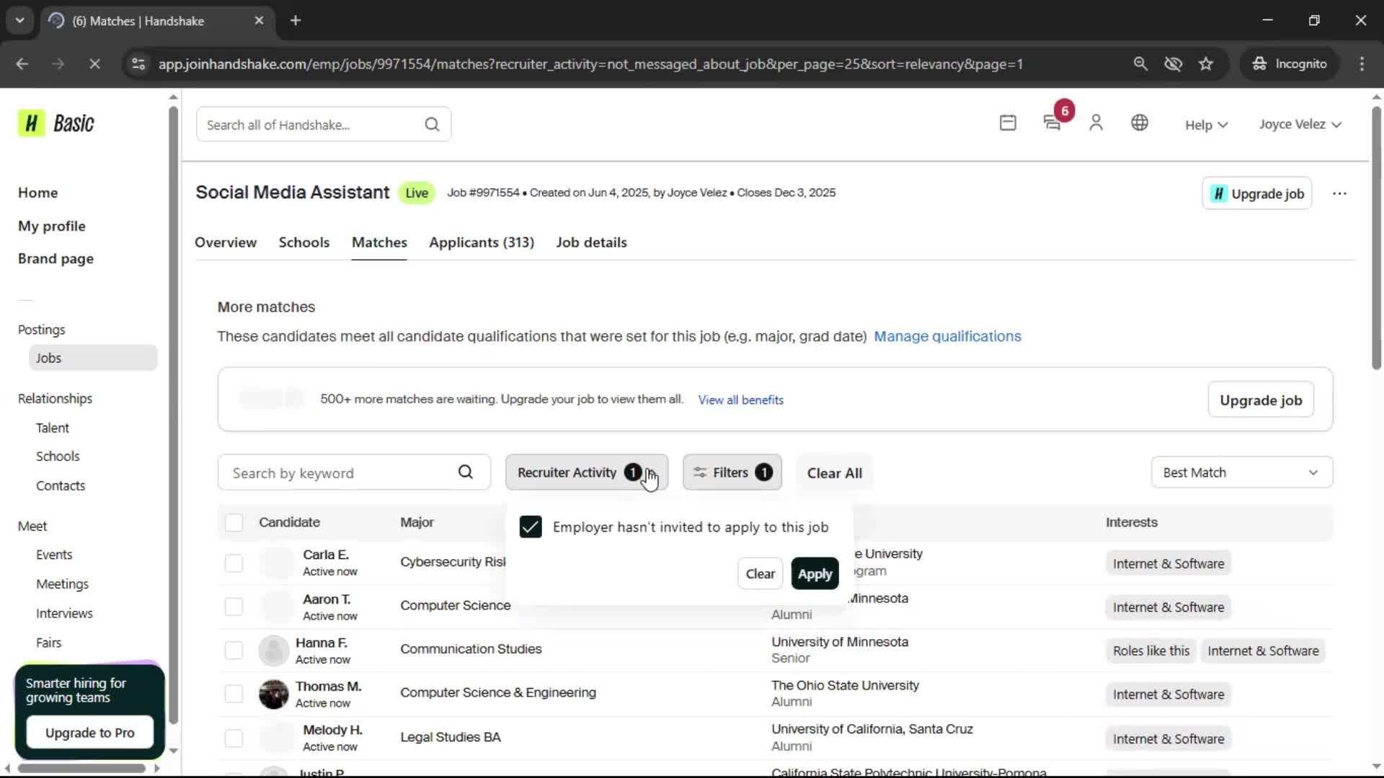Open Talent under Relationships
Screen dimensions: 1384x778
(53, 428)
